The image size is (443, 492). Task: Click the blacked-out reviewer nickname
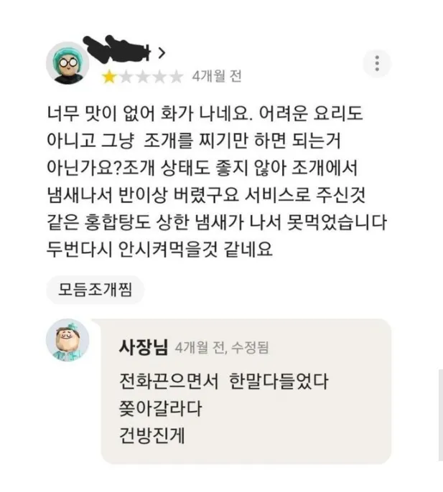pos(118,49)
